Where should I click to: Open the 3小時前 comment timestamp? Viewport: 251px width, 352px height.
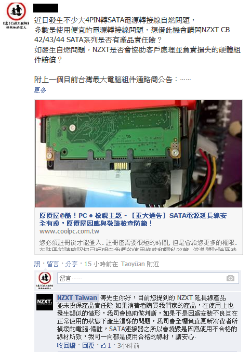(x=128, y=345)
